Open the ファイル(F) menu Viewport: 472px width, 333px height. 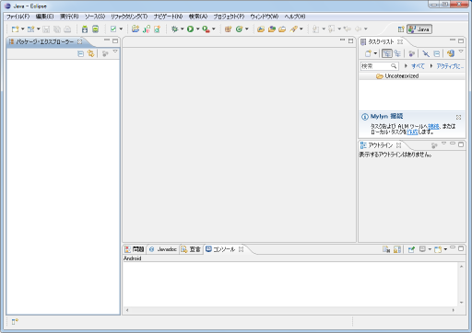point(18,17)
